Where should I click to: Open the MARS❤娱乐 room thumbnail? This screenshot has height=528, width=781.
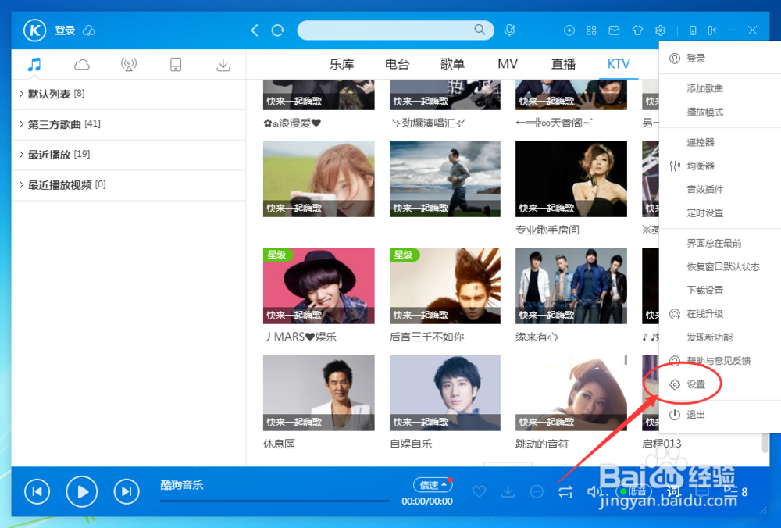(x=319, y=286)
